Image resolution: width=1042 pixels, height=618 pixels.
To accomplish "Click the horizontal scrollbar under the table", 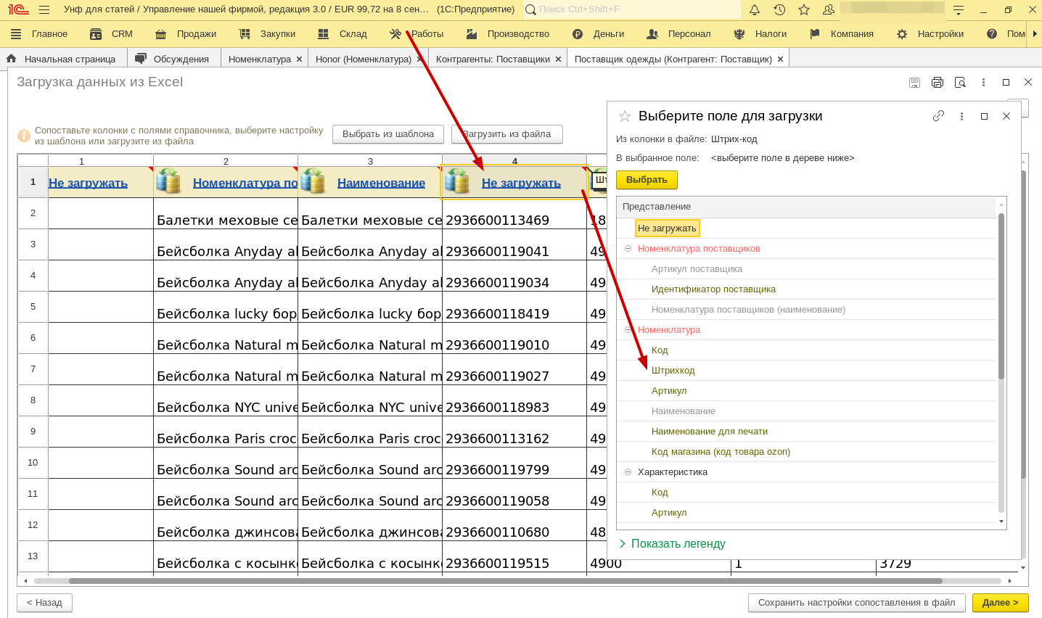I will point(505,581).
